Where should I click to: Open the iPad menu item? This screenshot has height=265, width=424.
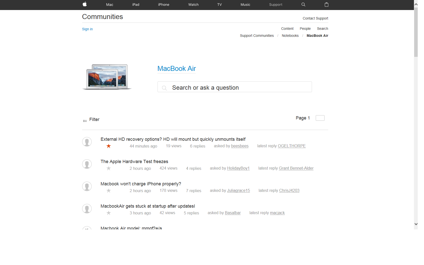click(x=136, y=5)
